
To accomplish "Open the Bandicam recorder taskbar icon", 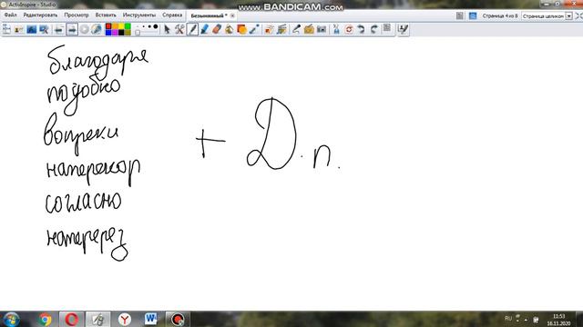I will (x=178, y=319).
